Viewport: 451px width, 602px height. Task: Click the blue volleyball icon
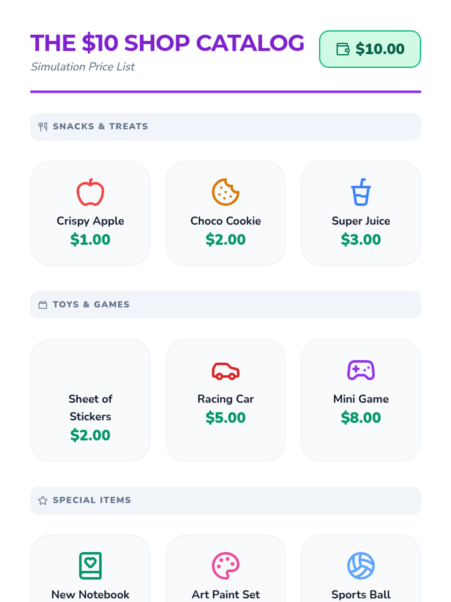pyautogui.click(x=361, y=566)
